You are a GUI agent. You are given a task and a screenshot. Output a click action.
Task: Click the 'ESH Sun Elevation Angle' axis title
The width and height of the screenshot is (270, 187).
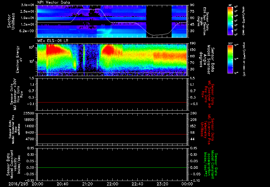coord(203,21)
